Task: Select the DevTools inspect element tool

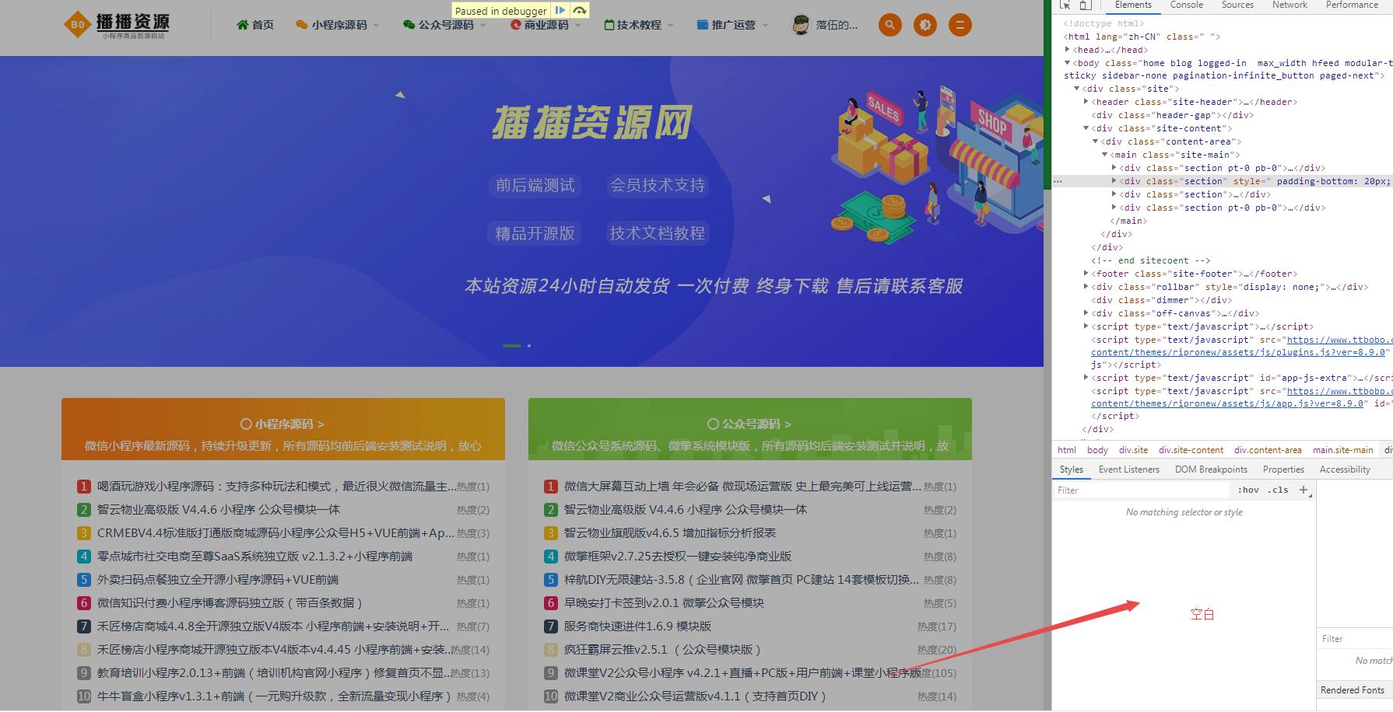Action: pos(1065,5)
